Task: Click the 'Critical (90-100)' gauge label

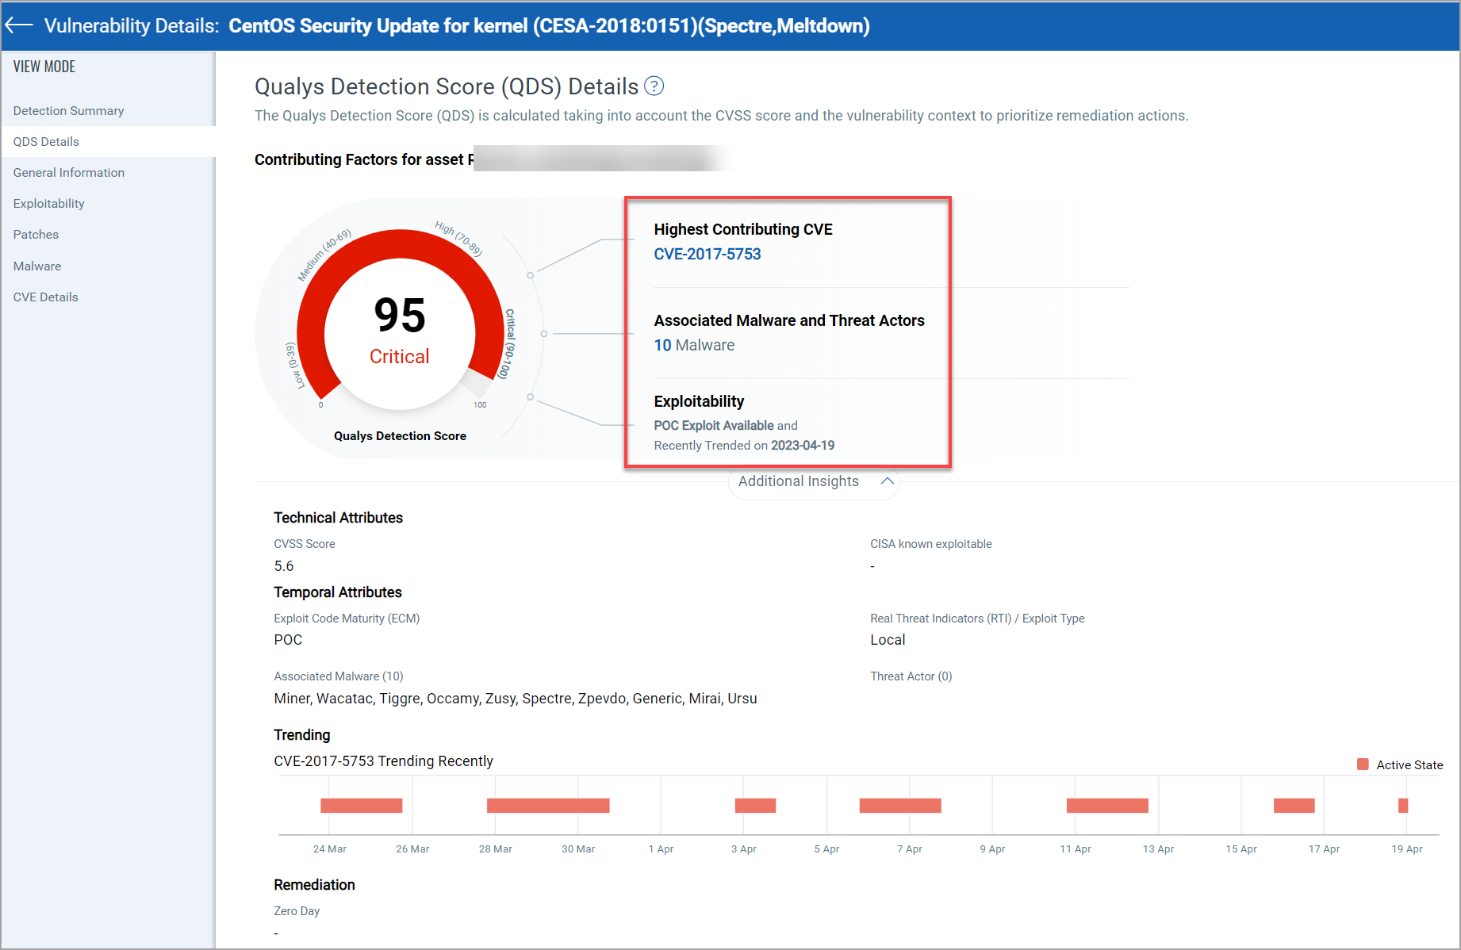Action: coord(508,344)
